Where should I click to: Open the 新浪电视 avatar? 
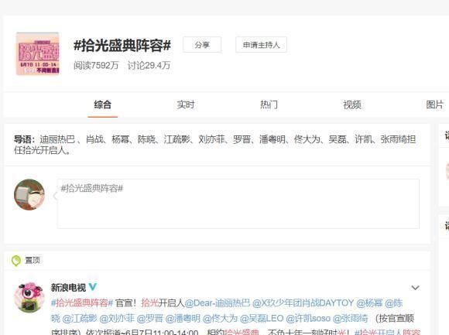click(x=29, y=298)
